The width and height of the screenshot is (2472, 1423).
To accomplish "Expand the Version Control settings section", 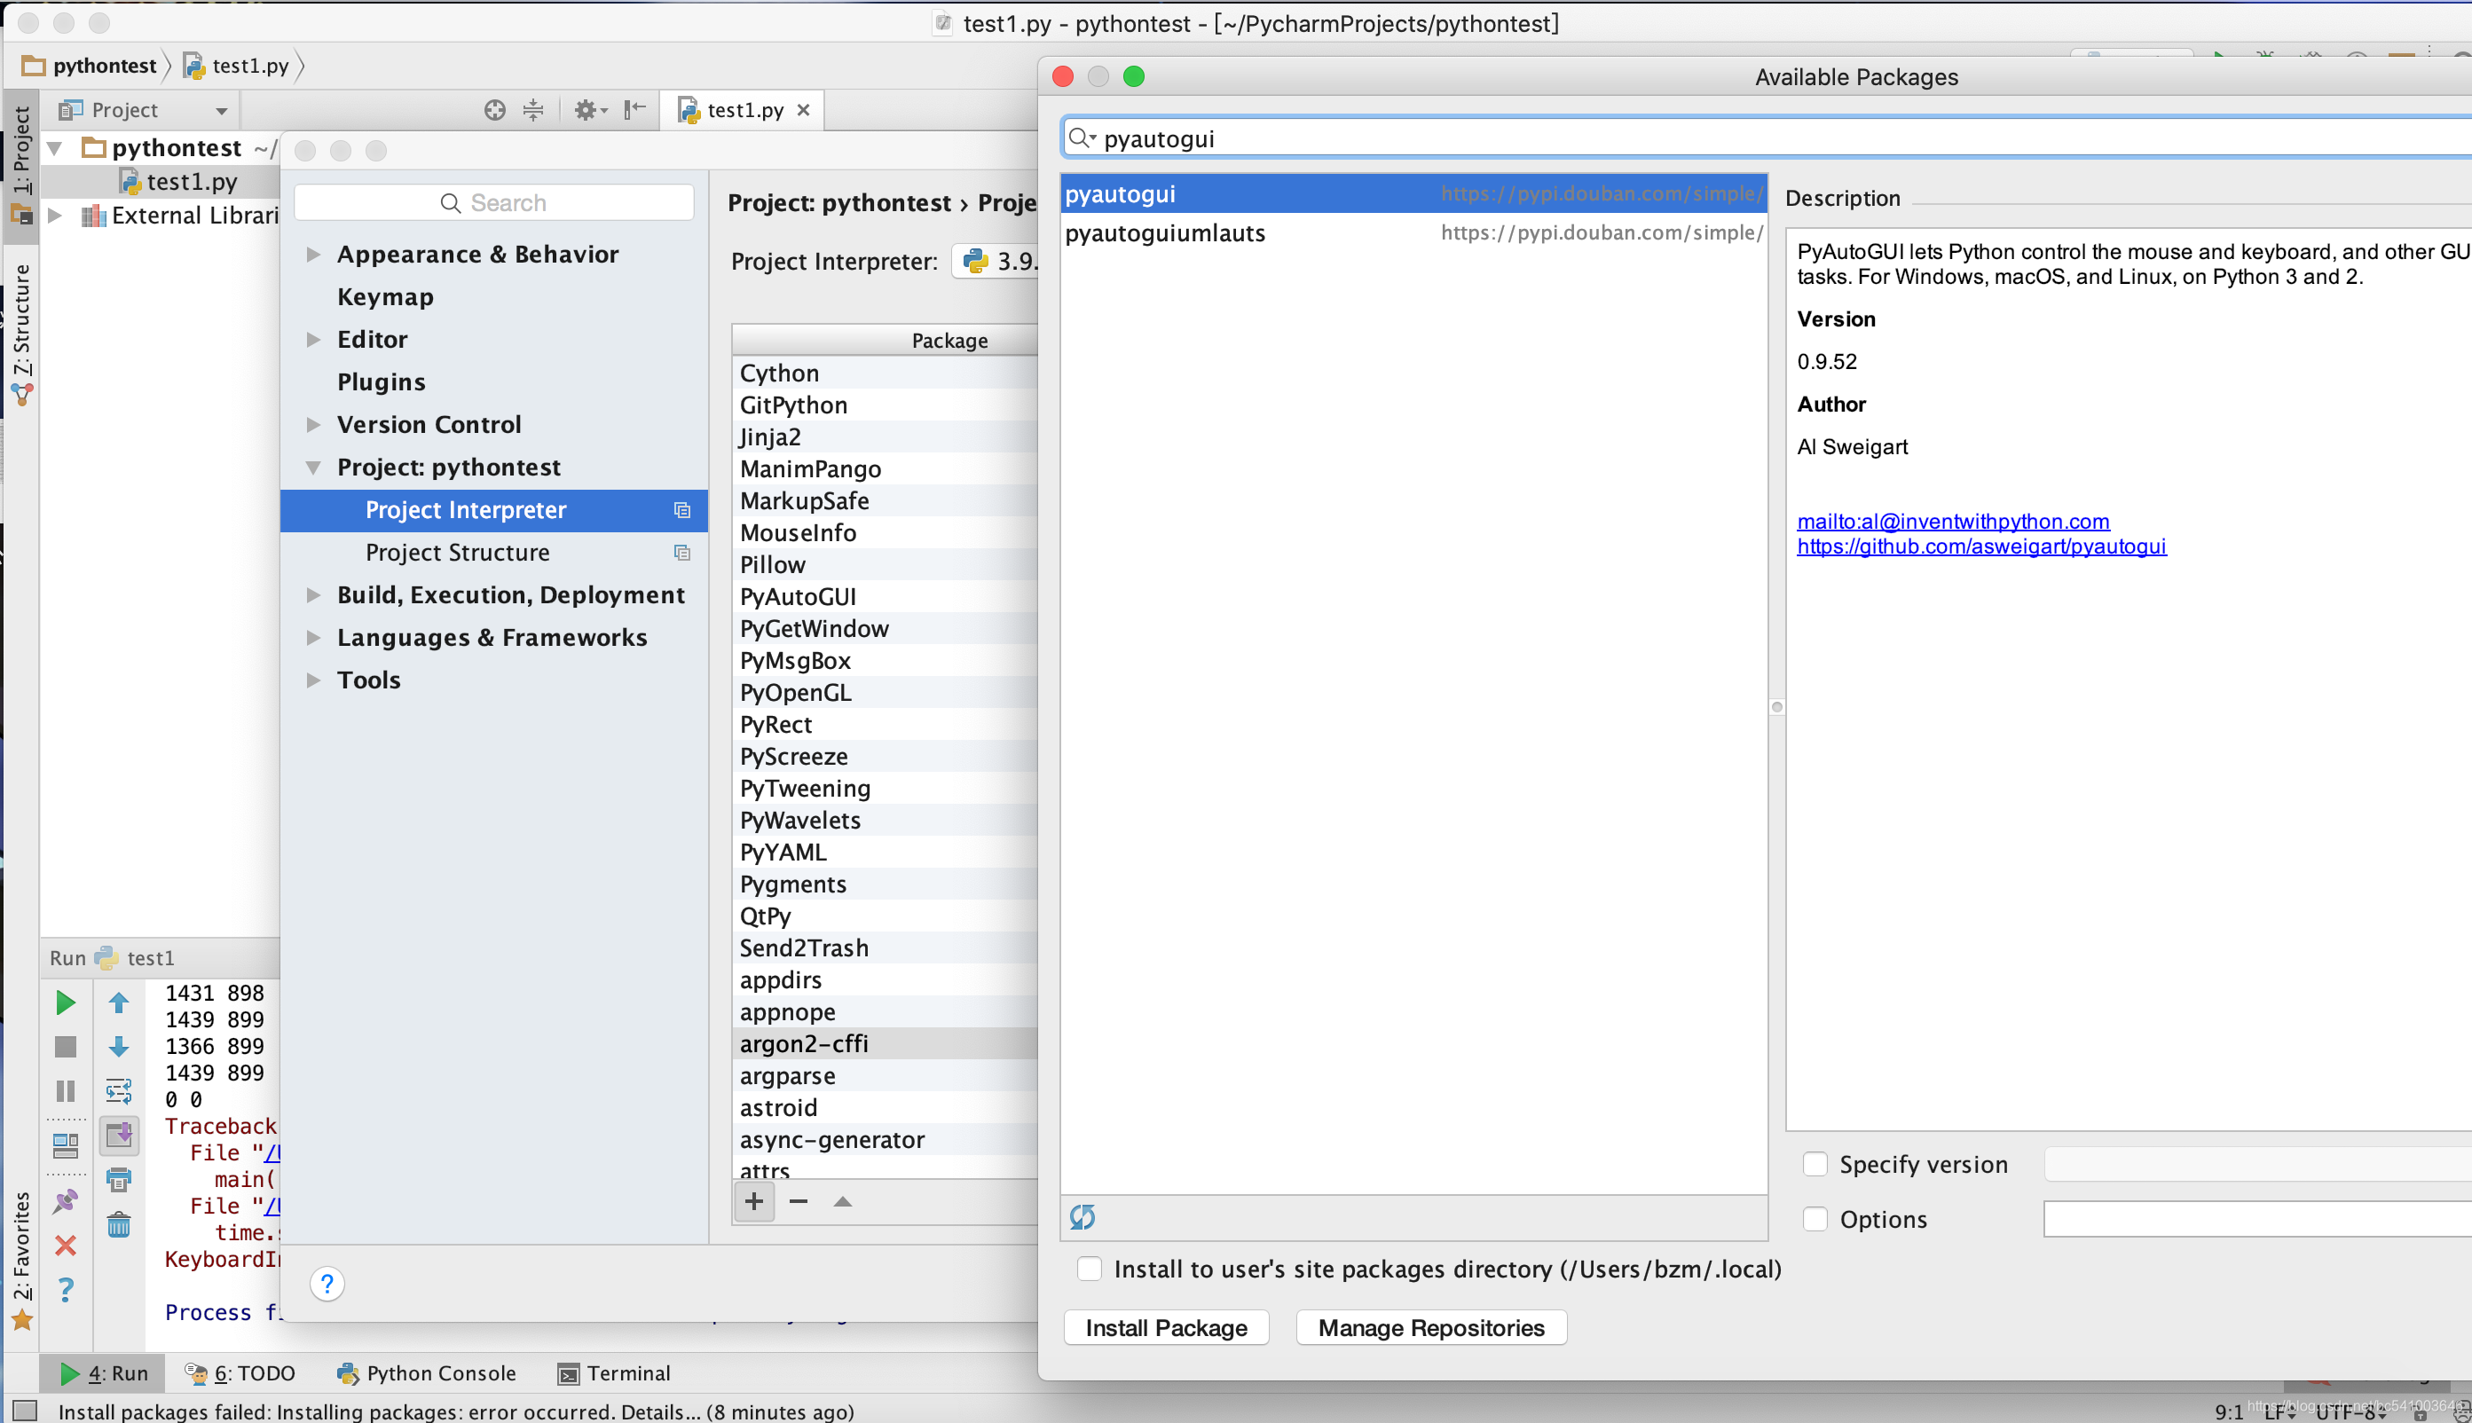I will point(313,424).
